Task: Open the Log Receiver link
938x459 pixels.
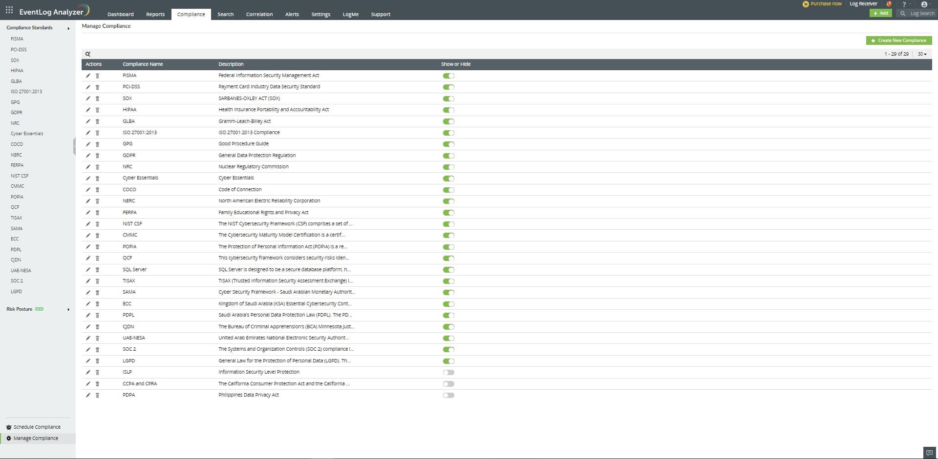Action: (863, 4)
